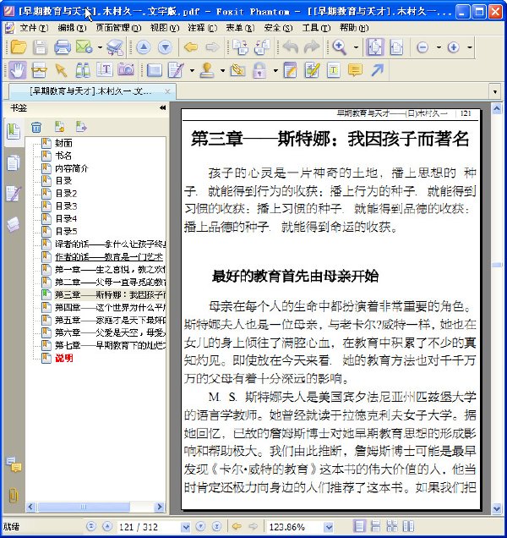Print the document using the printer icon
The image size is (507, 538).
(x=62, y=47)
